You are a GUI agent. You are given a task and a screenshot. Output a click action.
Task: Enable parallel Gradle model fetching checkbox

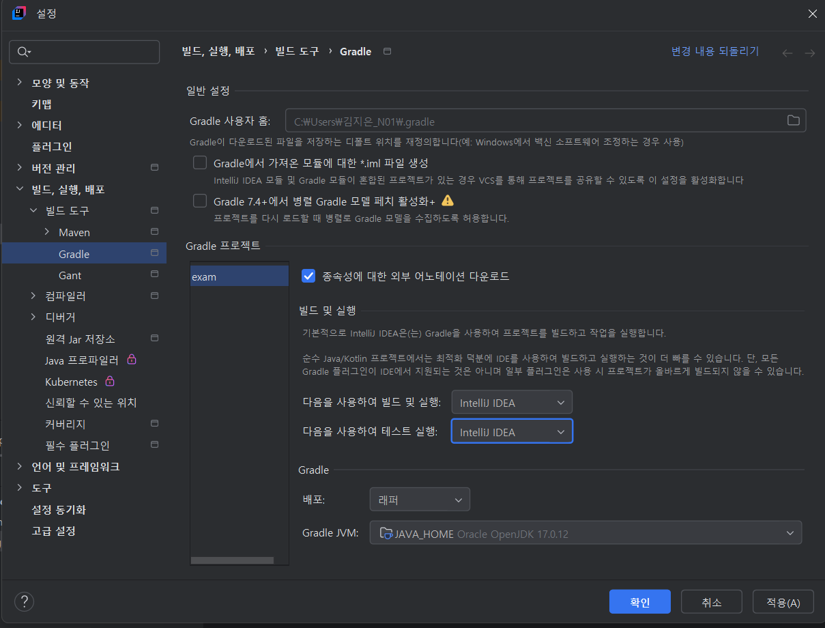pos(200,201)
